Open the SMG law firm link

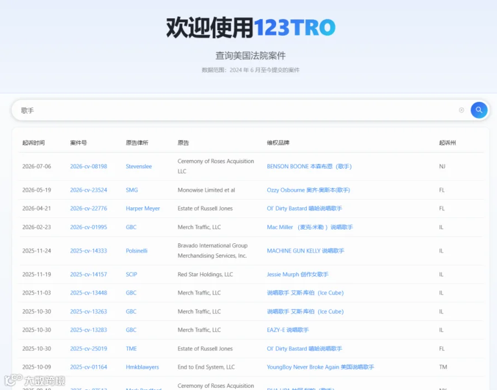point(132,190)
